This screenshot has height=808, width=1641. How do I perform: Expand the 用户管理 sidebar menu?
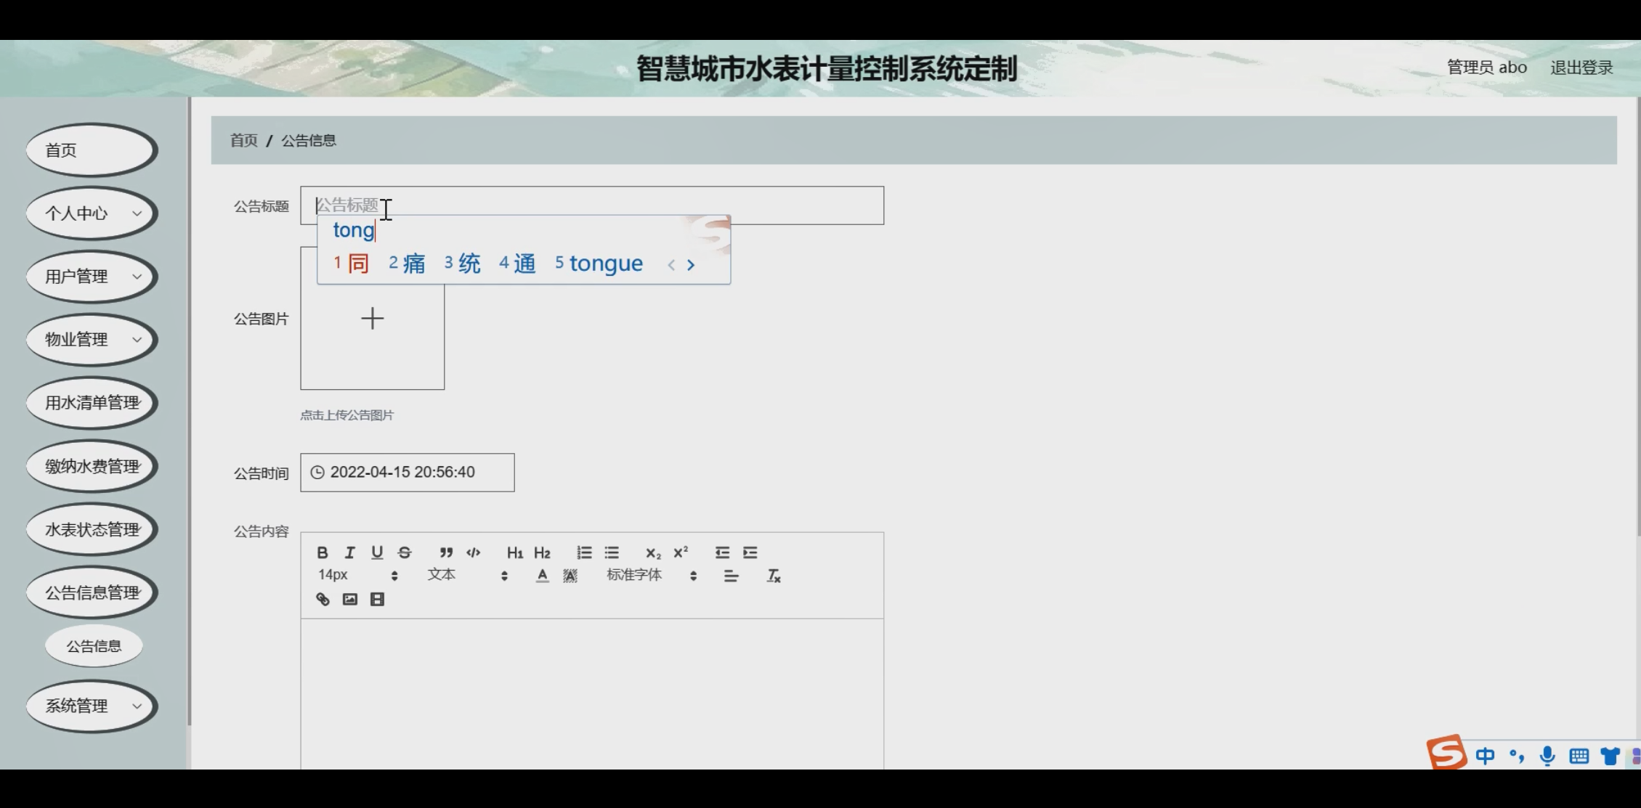92,277
